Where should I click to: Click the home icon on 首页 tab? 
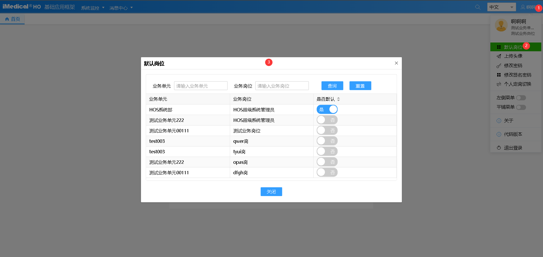[7, 19]
